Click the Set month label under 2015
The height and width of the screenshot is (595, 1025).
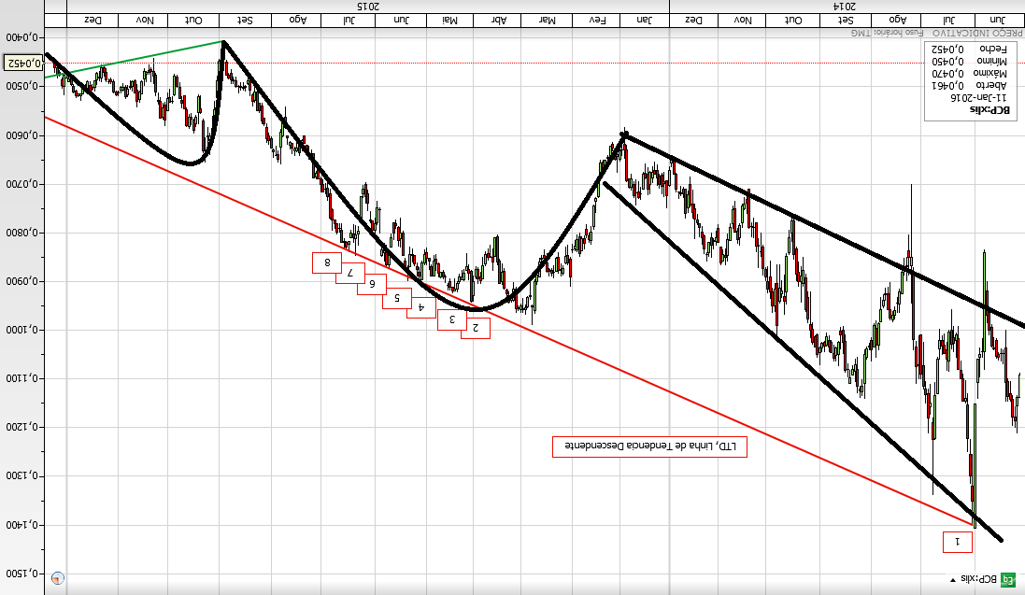[245, 21]
